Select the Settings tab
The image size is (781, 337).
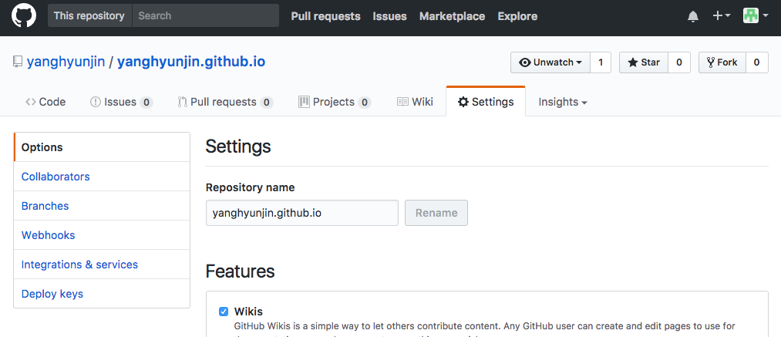[486, 103]
